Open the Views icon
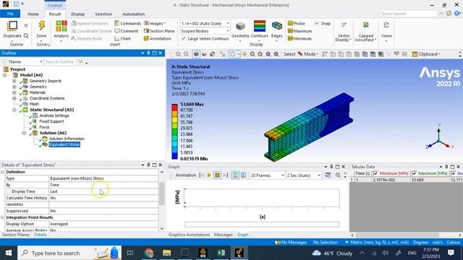 tap(386, 30)
